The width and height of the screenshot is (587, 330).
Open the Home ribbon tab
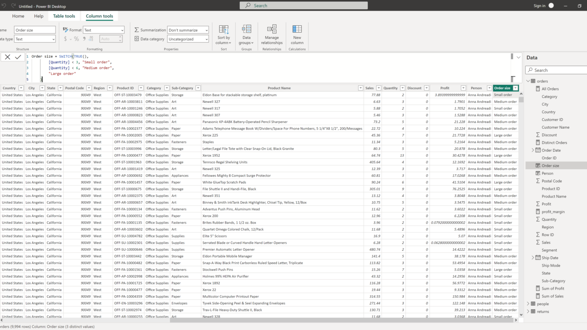(x=18, y=16)
